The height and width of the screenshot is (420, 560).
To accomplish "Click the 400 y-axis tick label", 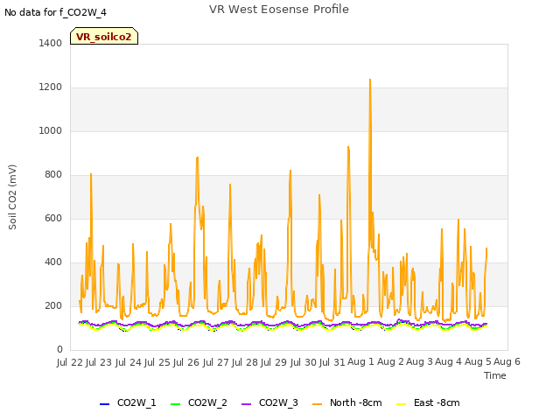I will [x=53, y=262].
